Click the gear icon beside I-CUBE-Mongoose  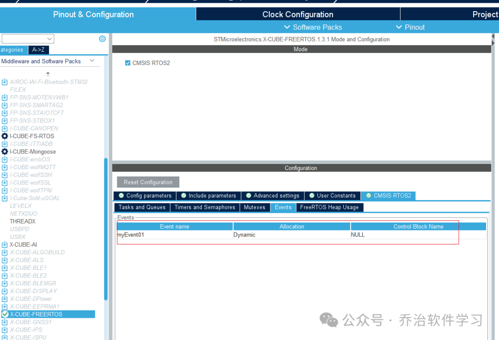click(x=5, y=152)
